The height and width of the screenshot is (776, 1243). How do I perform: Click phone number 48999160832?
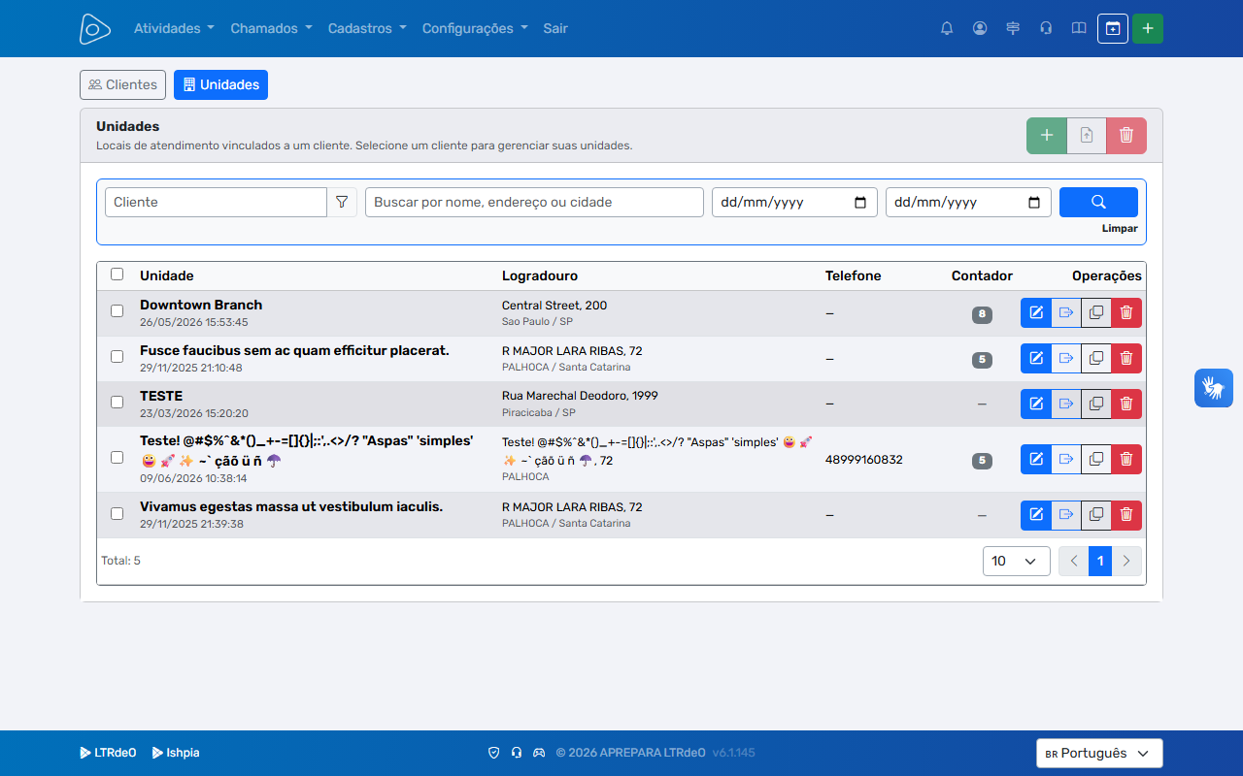pyautogui.click(x=864, y=459)
